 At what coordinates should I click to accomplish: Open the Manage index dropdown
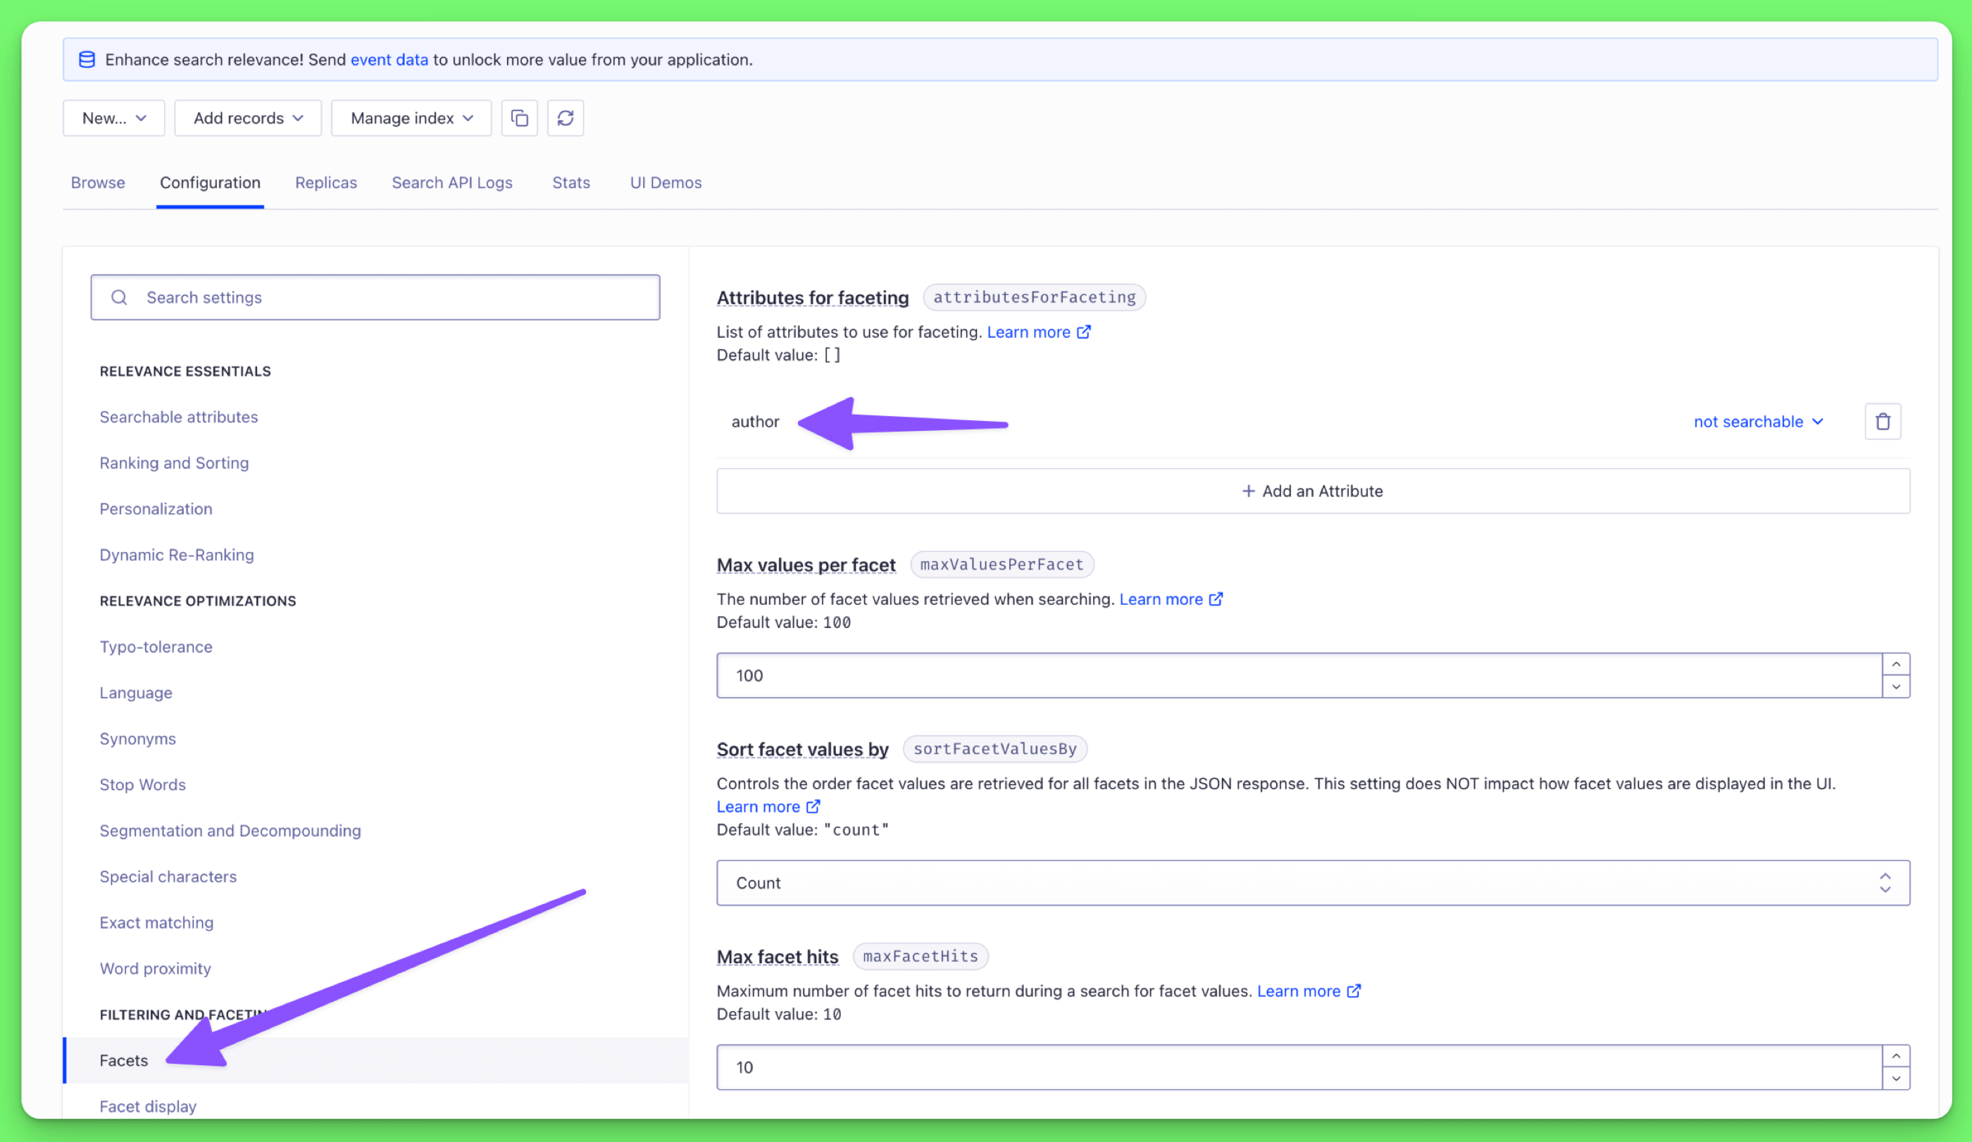pyautogui.click(x=411, y=118)
